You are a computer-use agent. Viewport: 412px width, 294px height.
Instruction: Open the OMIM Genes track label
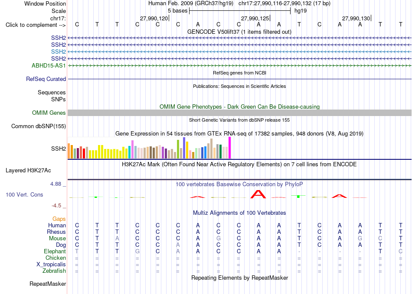[49, 113]
